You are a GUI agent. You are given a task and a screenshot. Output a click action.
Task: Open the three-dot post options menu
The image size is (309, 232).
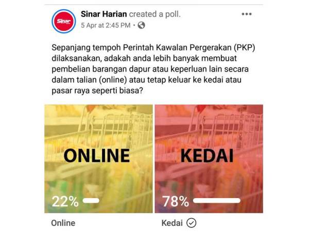coord(247,14)
